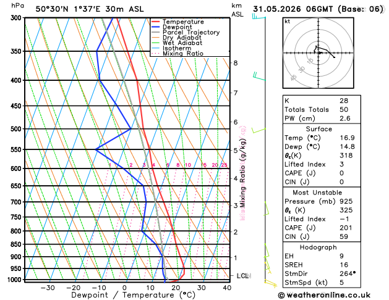Click the green wind barb near 700 hPa
The height and width of the screenshot is (300, 389).
coord(267,208)
